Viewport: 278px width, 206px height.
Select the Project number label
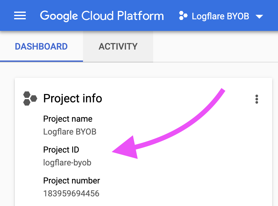pos(72,181)
